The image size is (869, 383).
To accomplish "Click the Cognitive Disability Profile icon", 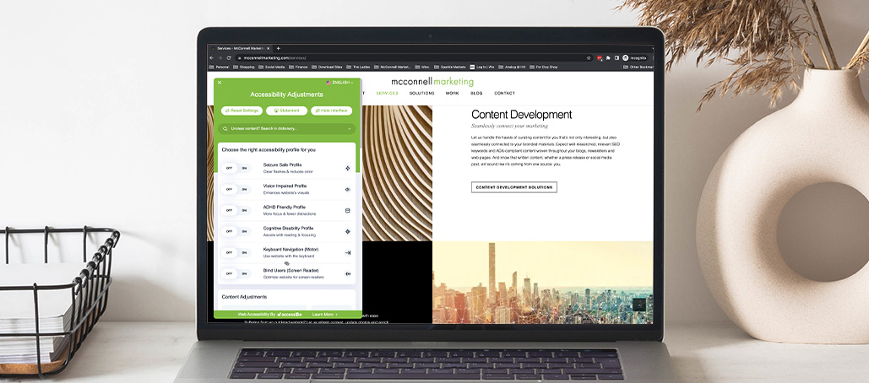I will [x=348, y=231].
